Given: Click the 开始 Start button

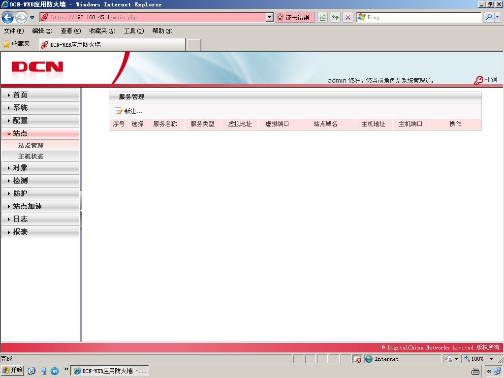Looking at the screenshot, I should [x=13, y=371].
